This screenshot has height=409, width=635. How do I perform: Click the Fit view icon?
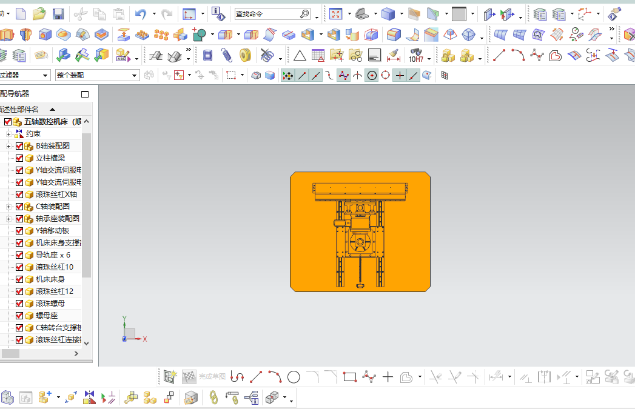pyautogui.click(x=336, y=14)
